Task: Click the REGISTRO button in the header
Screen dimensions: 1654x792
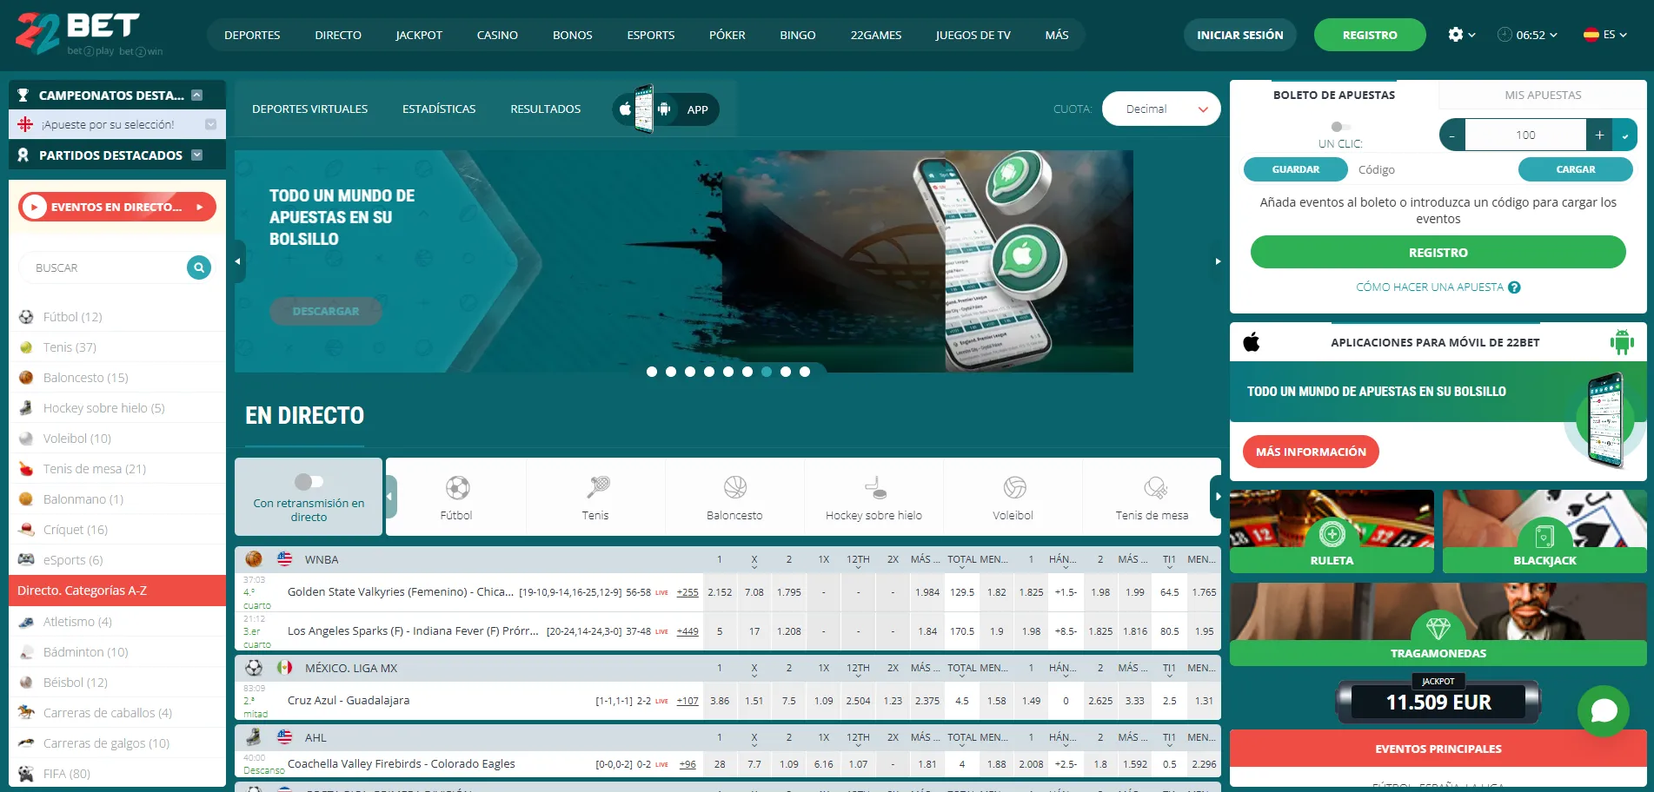Action: click(x=1370, y=35)
